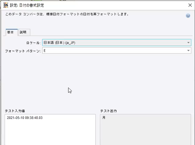Screen dimensions: 195x145
Task: Select the 日本語 (日本) (ja_JP) locale field
Action: (x=117, y=43)
